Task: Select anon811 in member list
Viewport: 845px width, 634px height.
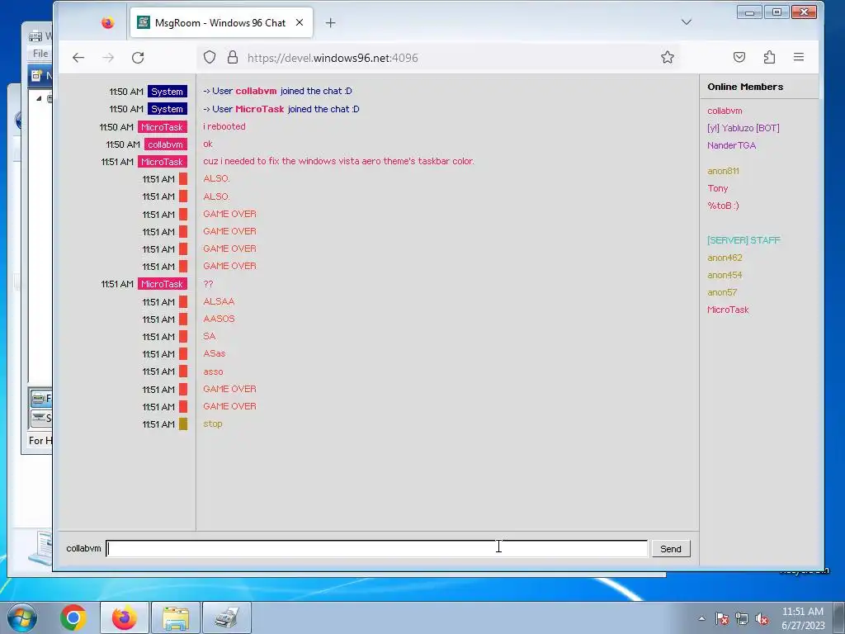Action: (723, 171)
